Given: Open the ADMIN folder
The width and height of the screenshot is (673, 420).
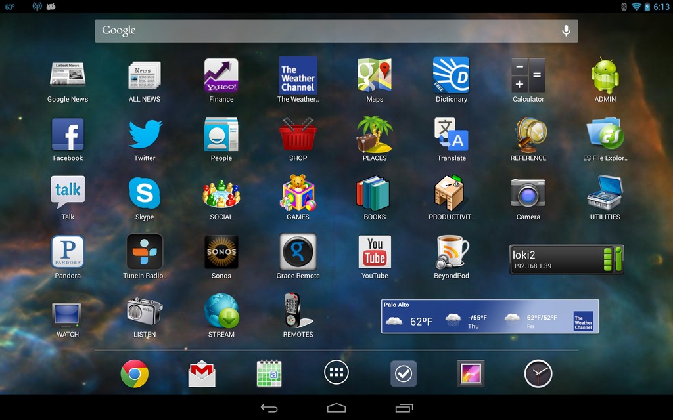Looking at the screenshot, I should (605, 75).
